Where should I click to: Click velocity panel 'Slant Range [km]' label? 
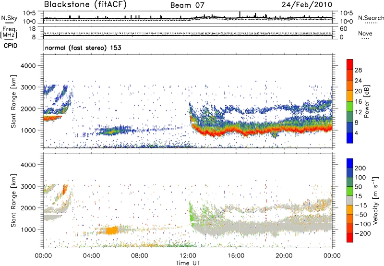13,200
